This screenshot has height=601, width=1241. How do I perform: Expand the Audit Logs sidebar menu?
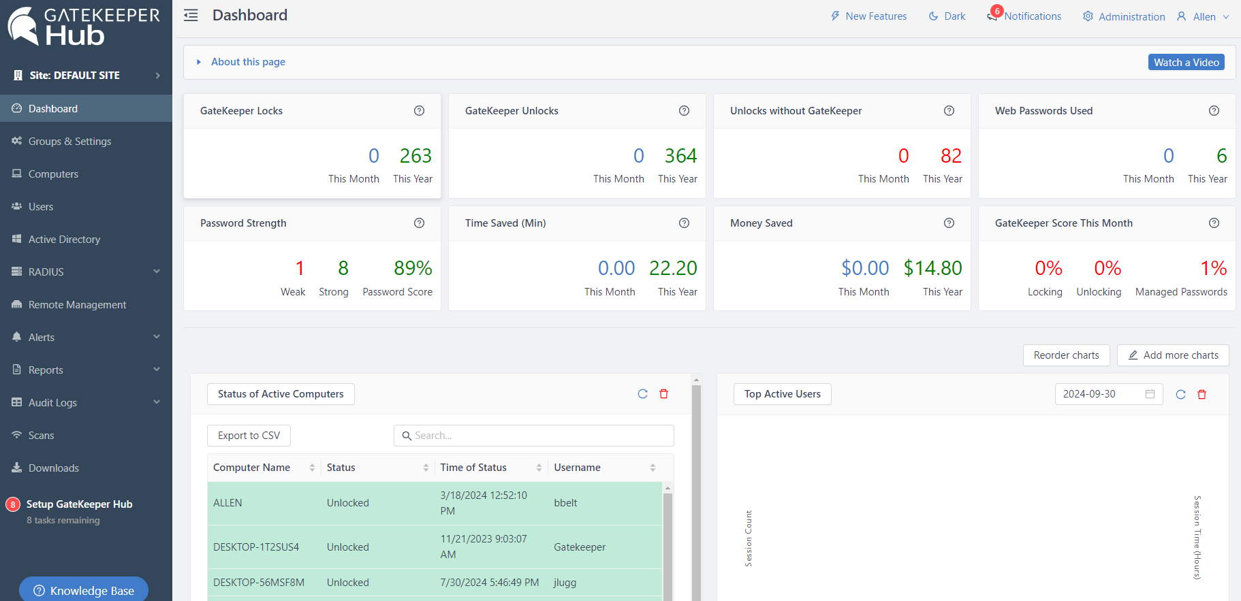[86, 402]
